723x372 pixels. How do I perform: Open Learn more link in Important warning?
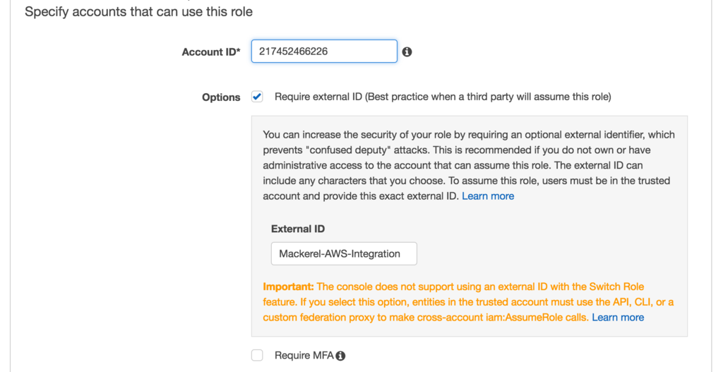[618, 318]
